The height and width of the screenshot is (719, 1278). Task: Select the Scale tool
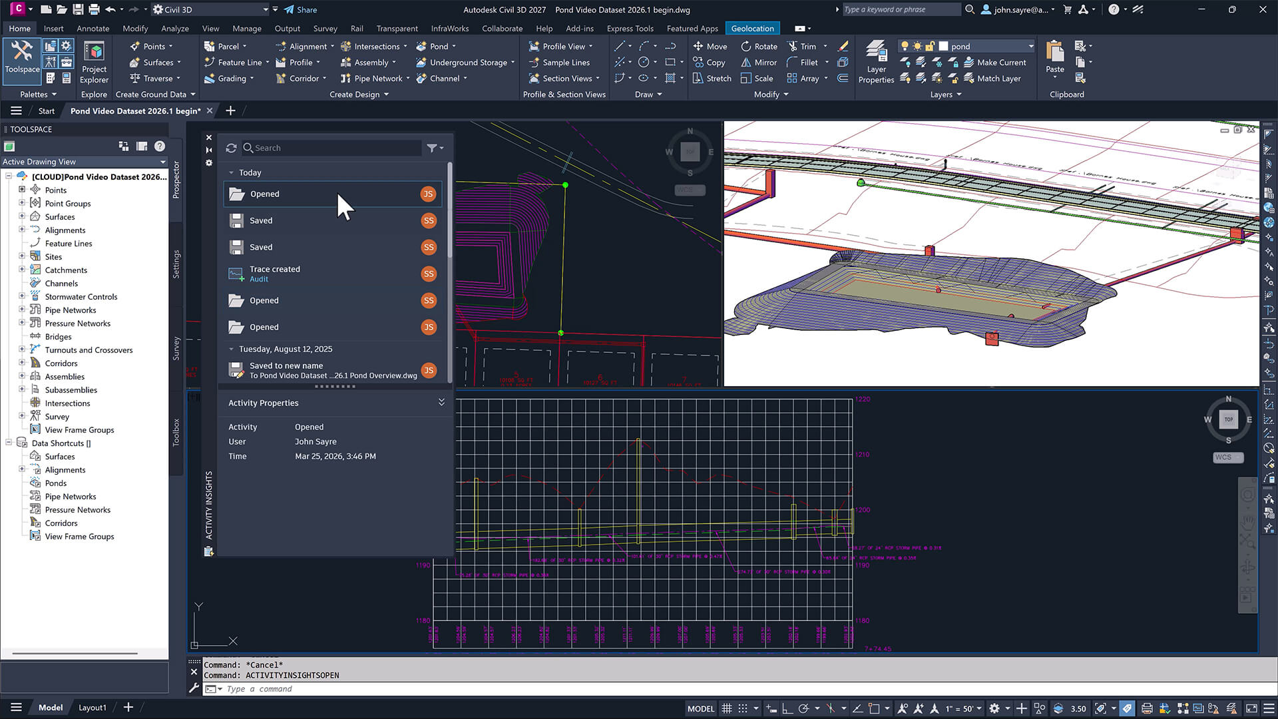(x=757, y=78)
